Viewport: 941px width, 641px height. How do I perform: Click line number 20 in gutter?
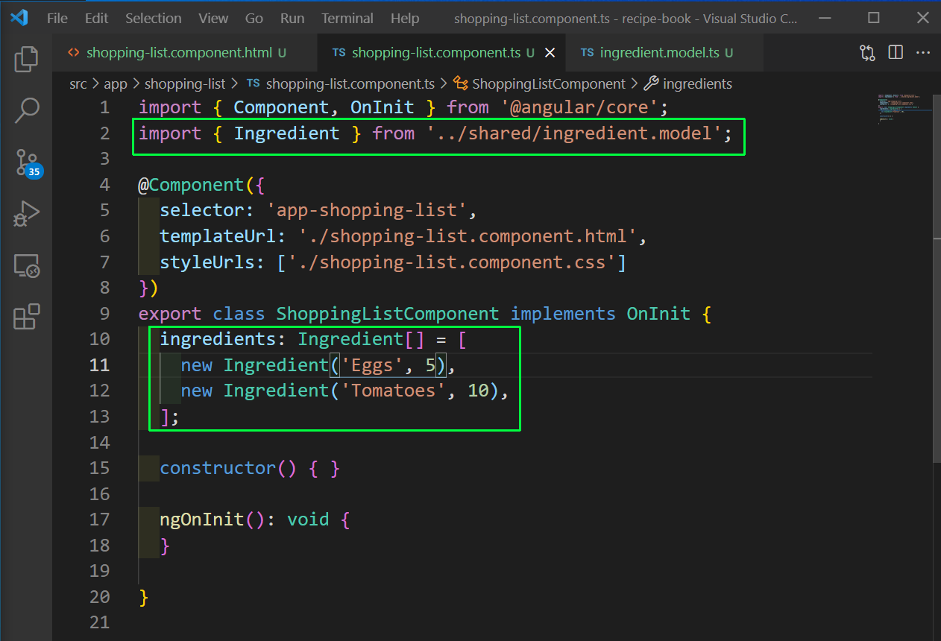point(99,596)
